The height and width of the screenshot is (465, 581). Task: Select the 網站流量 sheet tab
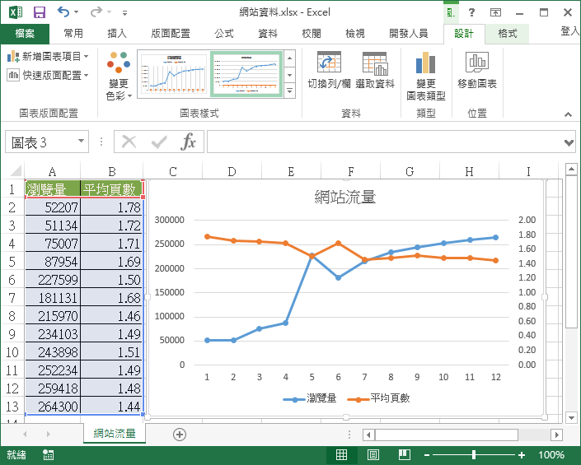click(x=115, y=433)
